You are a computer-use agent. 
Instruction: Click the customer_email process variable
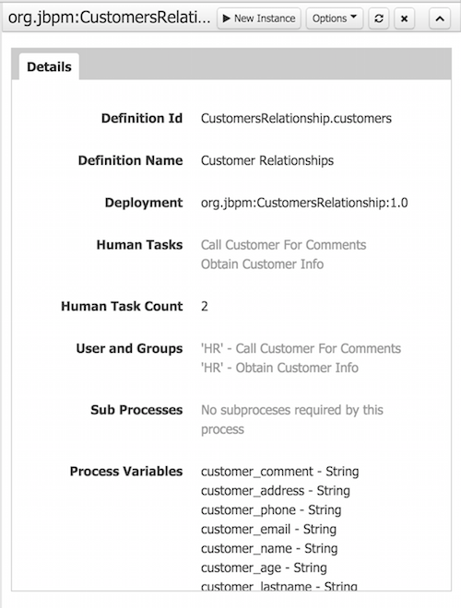coord(268,530)
